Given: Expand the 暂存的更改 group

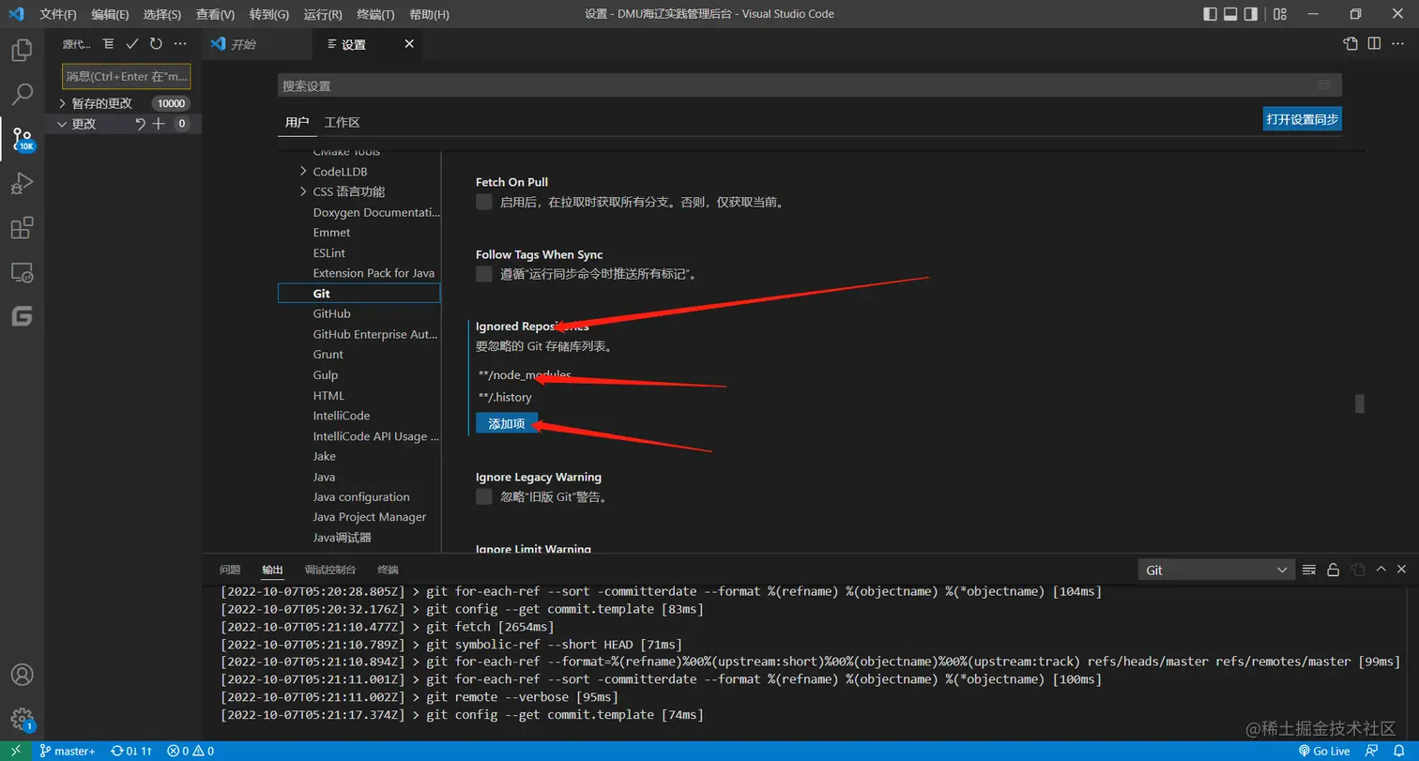Looking at the screenshot, I should tap(62, 103).
